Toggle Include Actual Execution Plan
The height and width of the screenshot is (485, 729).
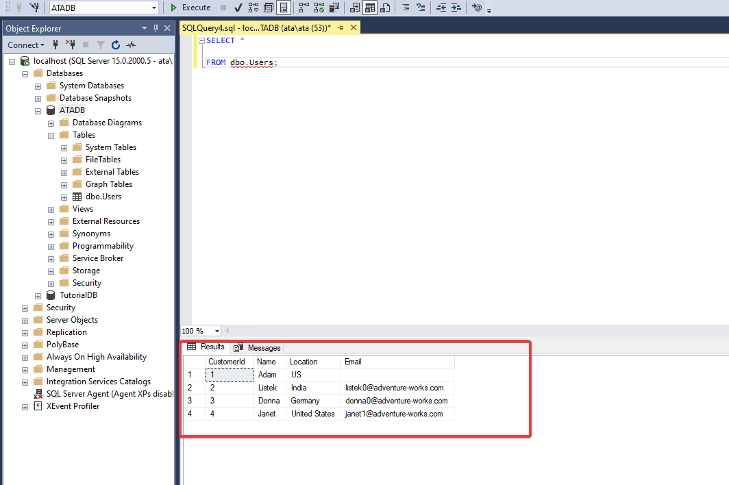click(x=304, y=8)
